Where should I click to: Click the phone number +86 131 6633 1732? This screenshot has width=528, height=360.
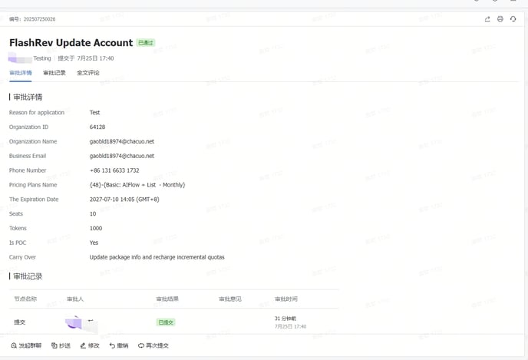coord(114,170)
